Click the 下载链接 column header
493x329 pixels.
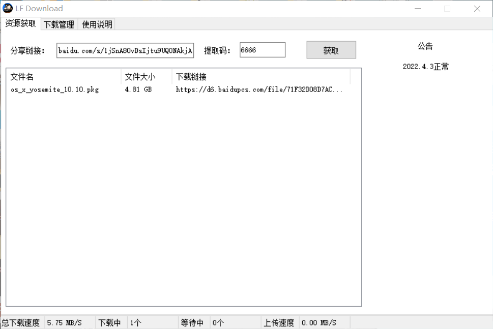tap(191, 76)
